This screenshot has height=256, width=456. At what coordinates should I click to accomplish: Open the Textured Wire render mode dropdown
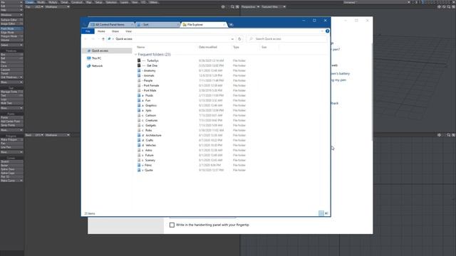274,6
